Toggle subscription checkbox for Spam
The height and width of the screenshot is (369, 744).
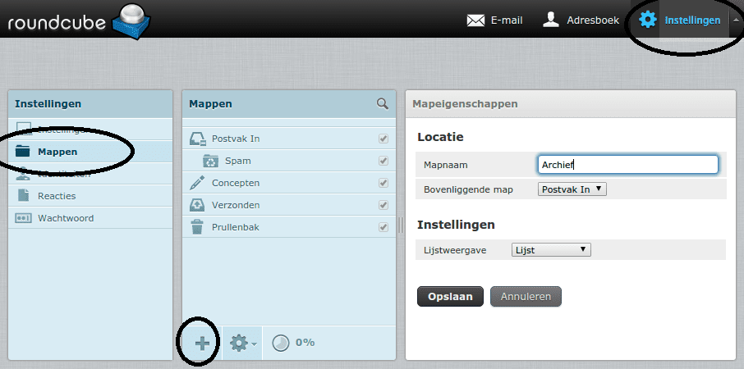(383, 161)
